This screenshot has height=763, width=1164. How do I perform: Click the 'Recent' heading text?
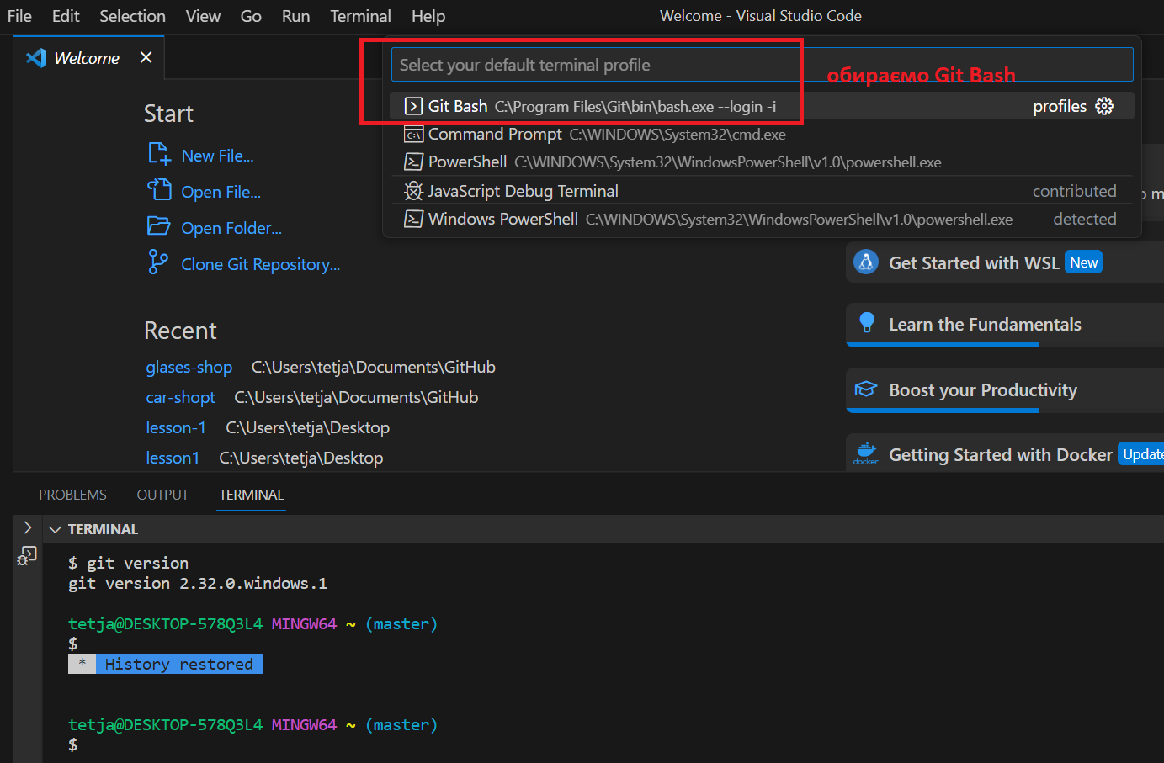tap(180, 331)
